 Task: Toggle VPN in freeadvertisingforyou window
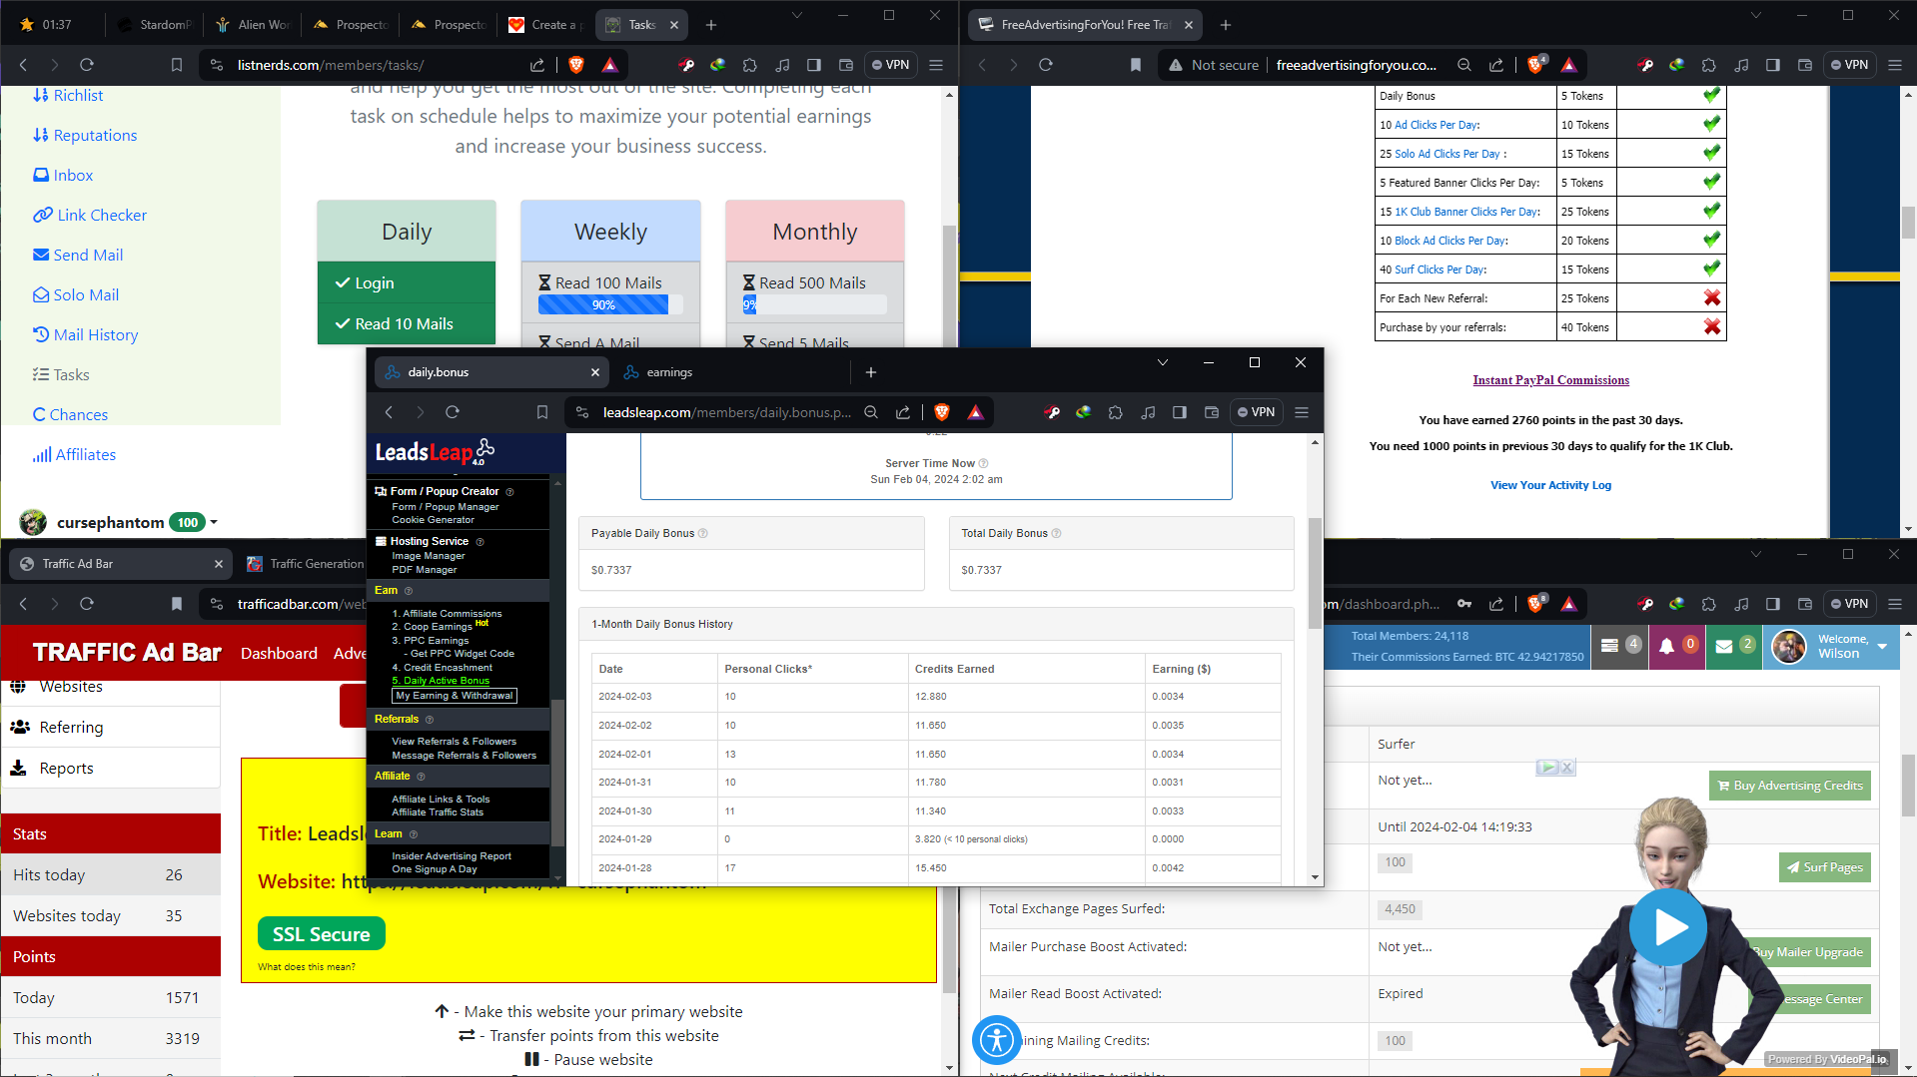1849,65
